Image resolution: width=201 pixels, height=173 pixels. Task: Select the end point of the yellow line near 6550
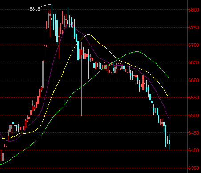pyautogui.click(x=169, y=98)
